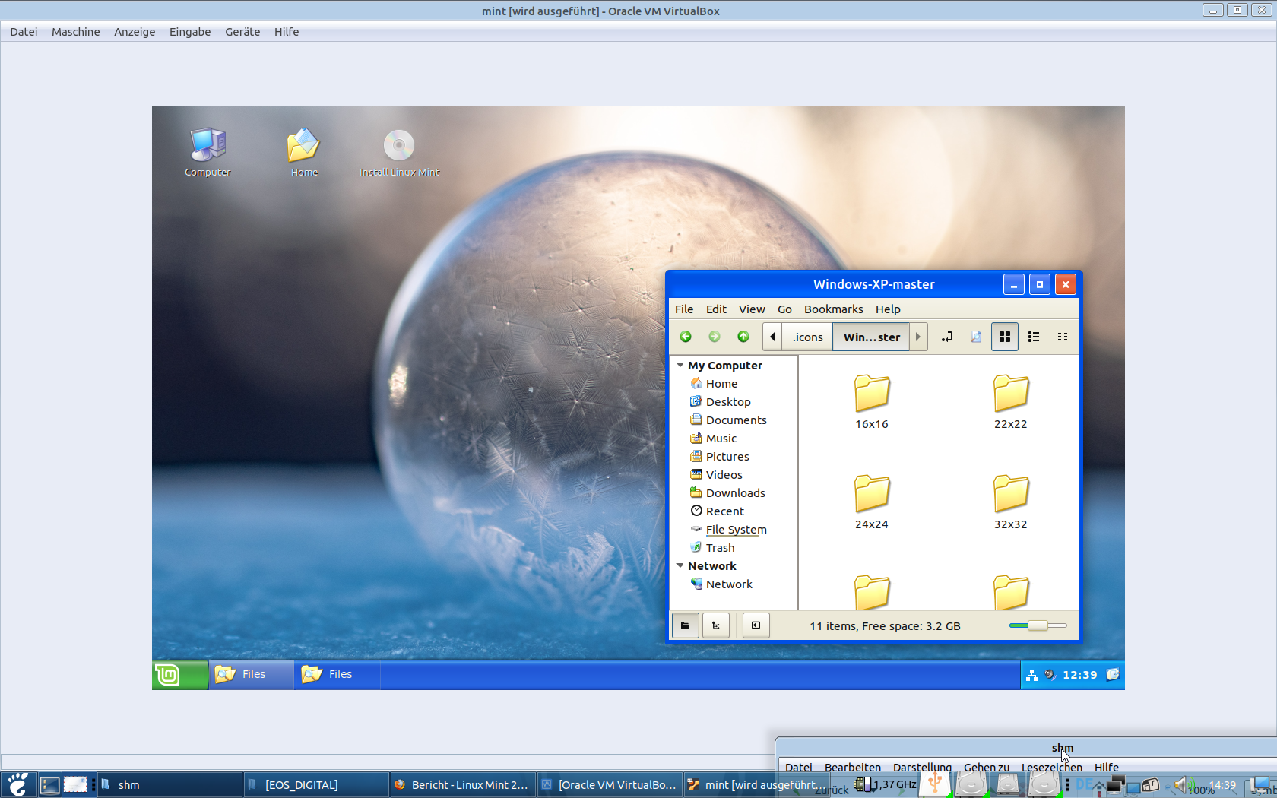Image resolution: width=1277 pixels, height=798 pixels.
Task: Adjust the icon zoom slider
Action: click(1038, 625)
